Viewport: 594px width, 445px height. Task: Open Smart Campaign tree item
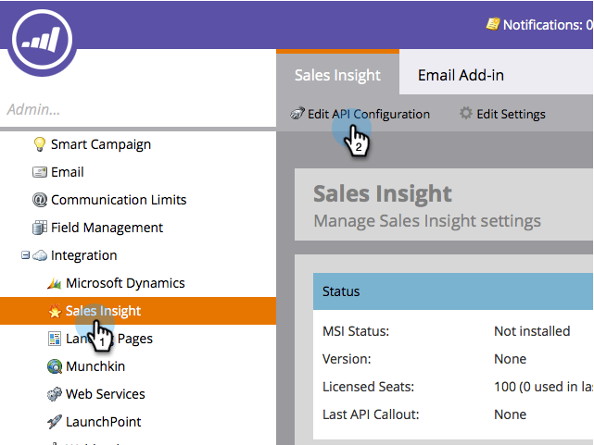pyautogui.click(x=100, y=144)
